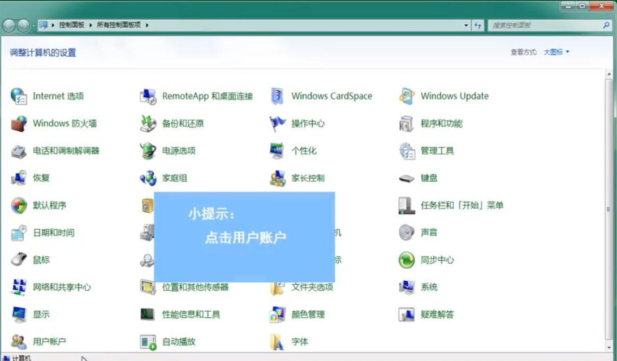Open 备份和还原 backup settings

(181, 123)
